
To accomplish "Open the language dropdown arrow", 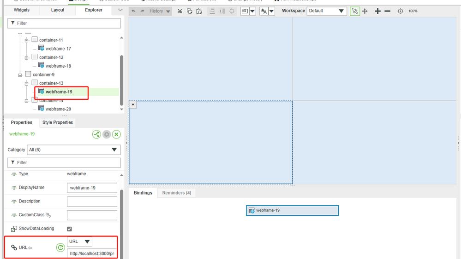I will pyautogui.click(x=271, y=11).
